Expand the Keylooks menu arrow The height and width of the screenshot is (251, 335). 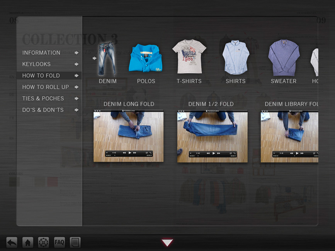coord(77,64)
